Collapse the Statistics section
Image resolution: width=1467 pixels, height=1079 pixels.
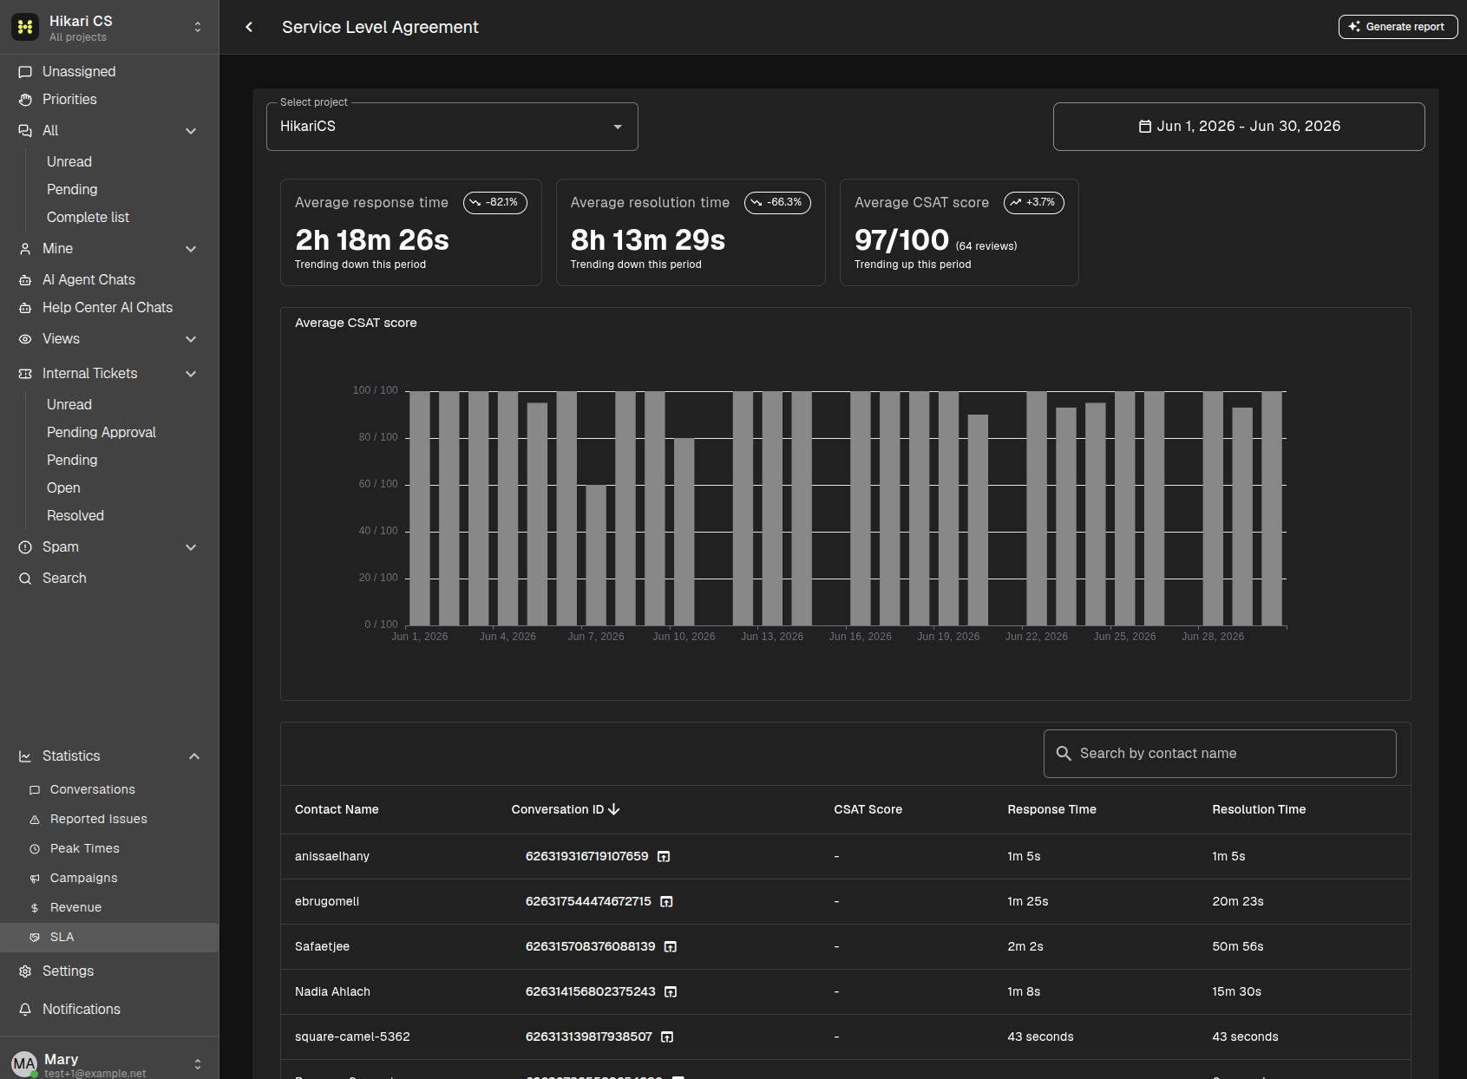click(194, 756)
